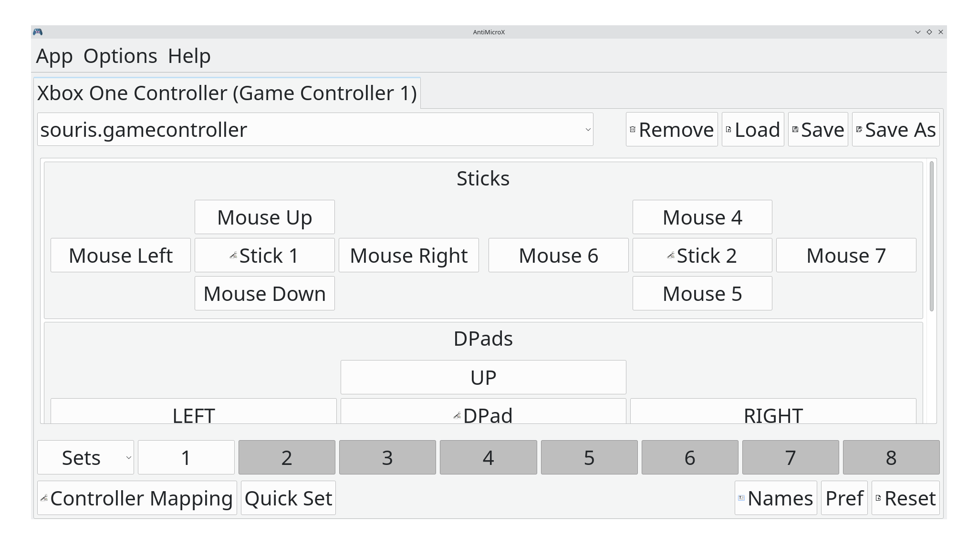978x556 pixels.
Task: Click the Load profile document icon
Action: pyautogui.click(x=728, y=130)
